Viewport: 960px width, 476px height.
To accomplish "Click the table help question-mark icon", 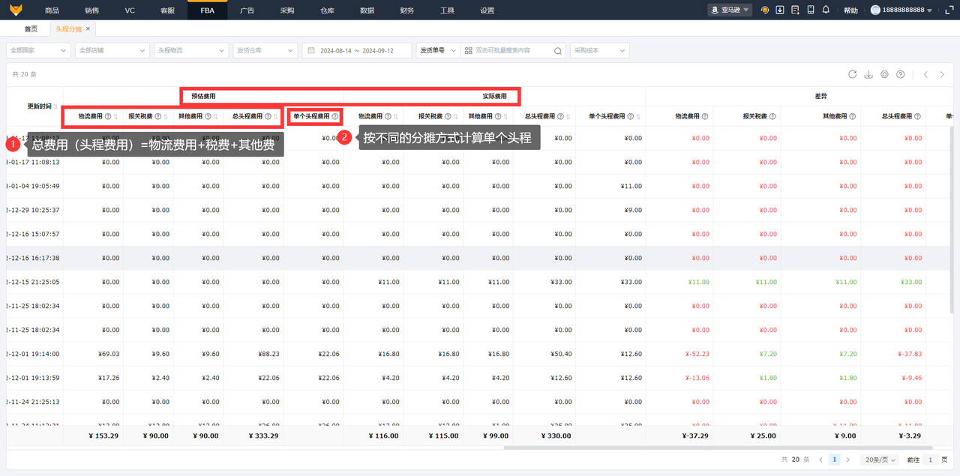I will click(900, 74).
